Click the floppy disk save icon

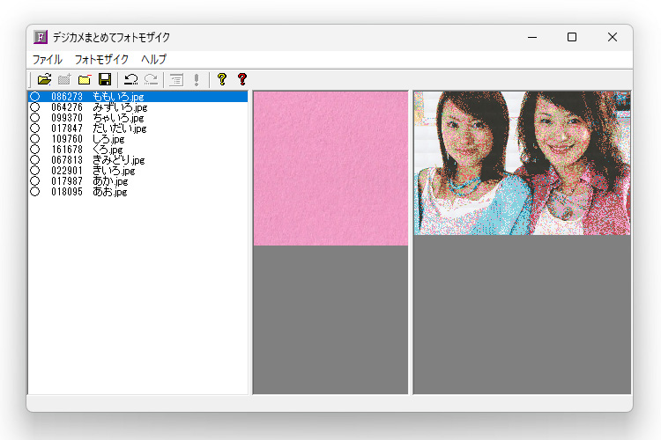105,79
